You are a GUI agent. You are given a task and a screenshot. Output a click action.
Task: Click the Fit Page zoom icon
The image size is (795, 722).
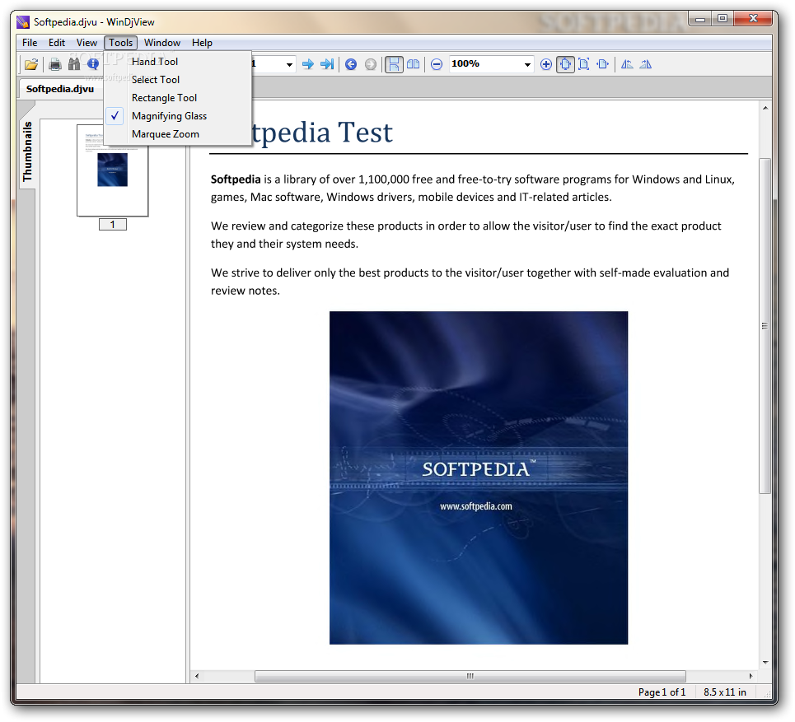[583, 64]
